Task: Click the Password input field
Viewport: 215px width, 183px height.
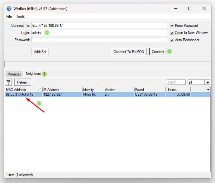Action: point(99,40)
